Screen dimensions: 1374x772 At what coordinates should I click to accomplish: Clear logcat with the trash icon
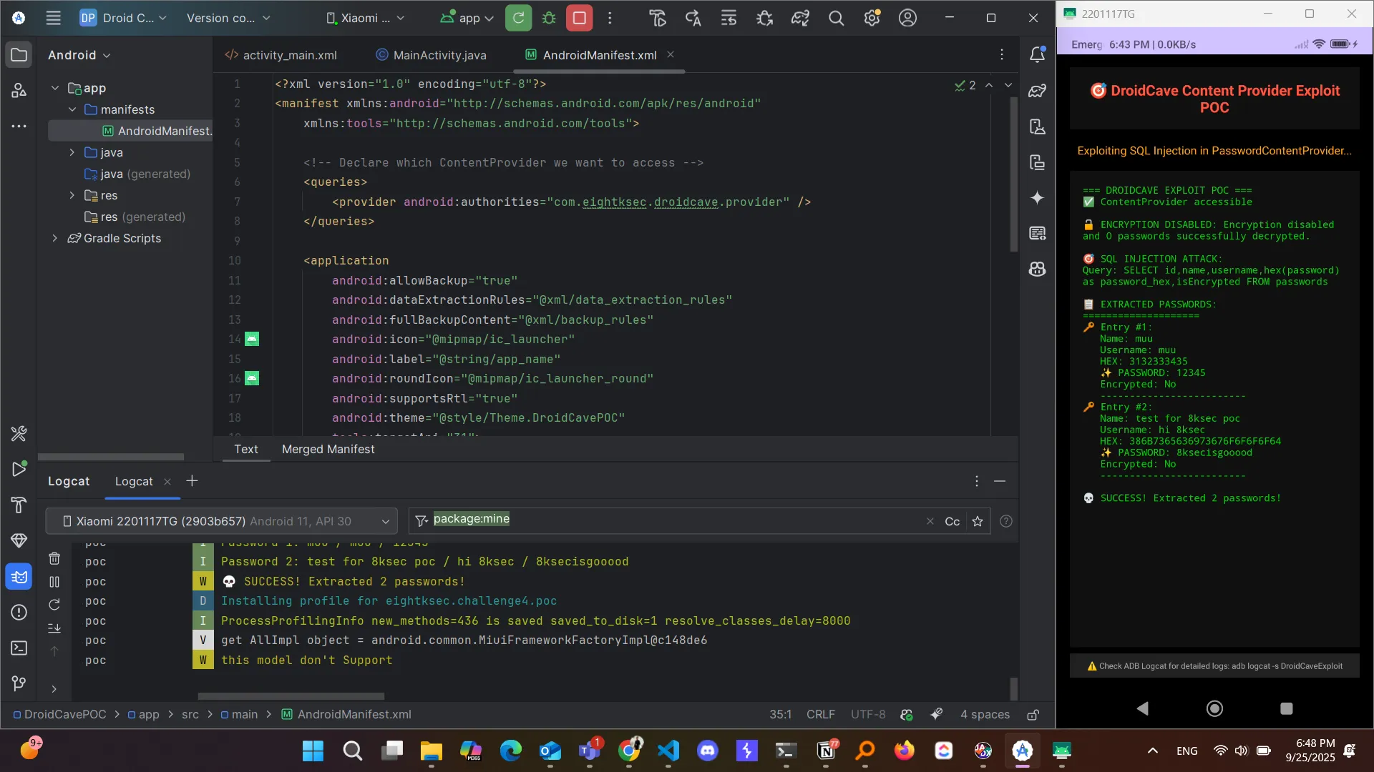(54, 558)
